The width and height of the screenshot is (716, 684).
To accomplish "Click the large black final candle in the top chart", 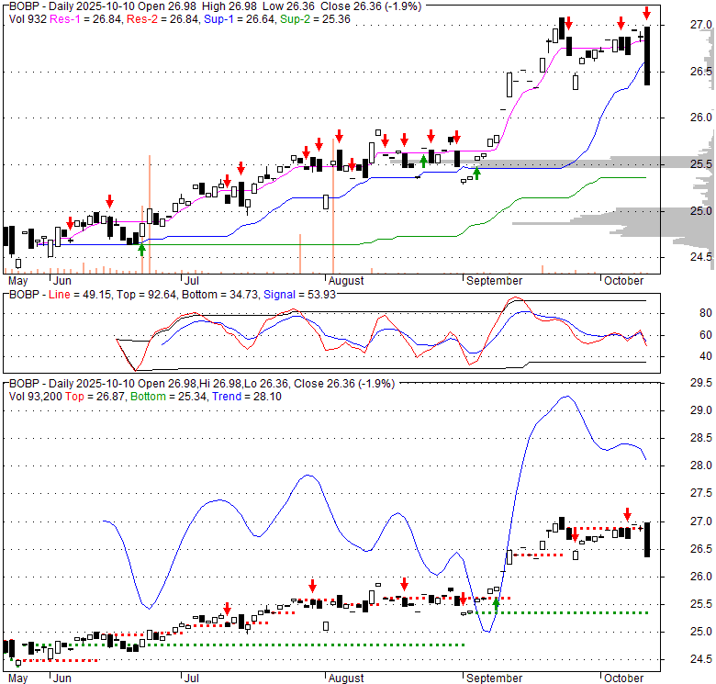I will pyautogui.click(x=648, y=55).
